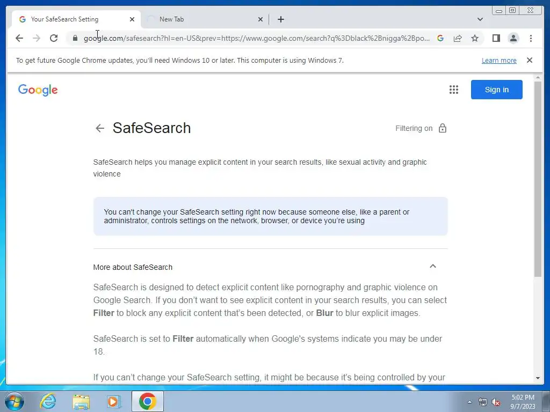The width and height of the screenshot is (550, 412).
Task: Dismiss the Chrome update notification bar
Action: pos(530,60)
